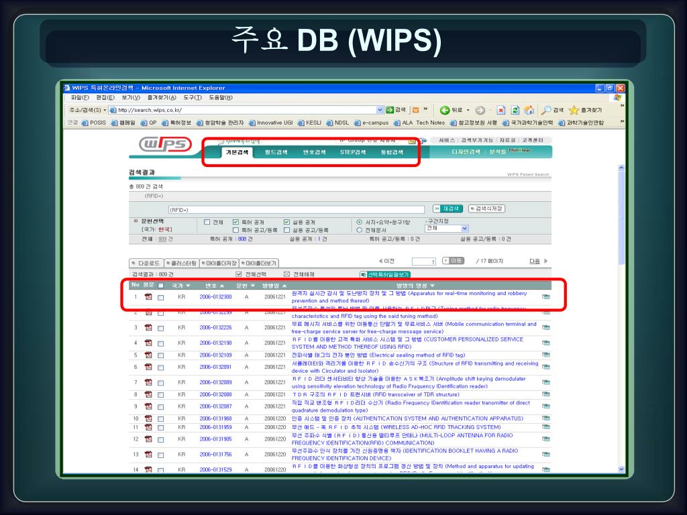
Task: Tick the 특허 공고/등록 checkbox
Action: (235, 230)
